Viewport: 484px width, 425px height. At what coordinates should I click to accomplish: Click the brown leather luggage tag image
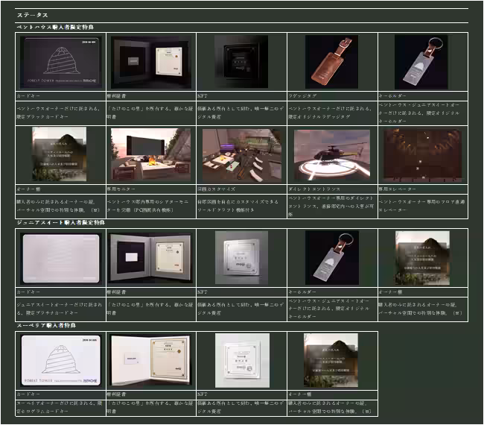pos(331,62)
